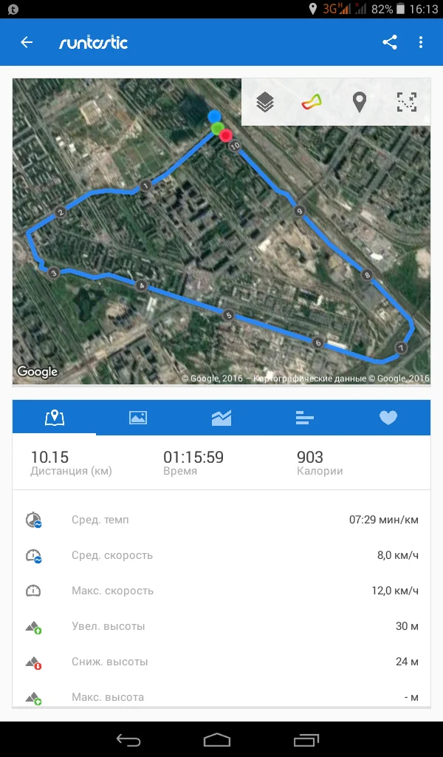Show the elevation graph tab
443x757 pixels.
point(221,418)
